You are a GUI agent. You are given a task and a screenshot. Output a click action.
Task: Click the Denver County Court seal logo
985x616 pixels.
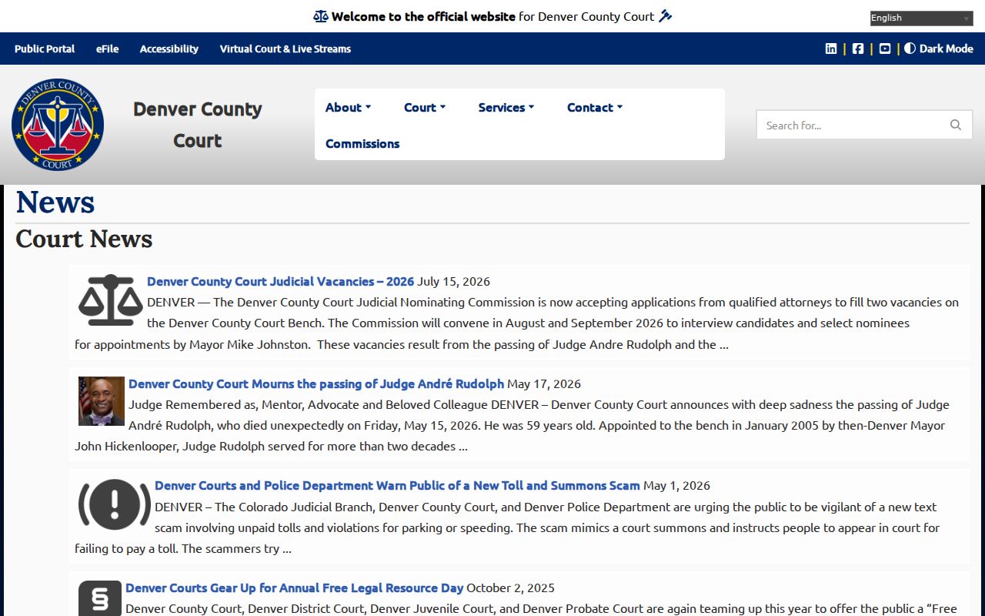pyautogui.click(x=58, y=124)
